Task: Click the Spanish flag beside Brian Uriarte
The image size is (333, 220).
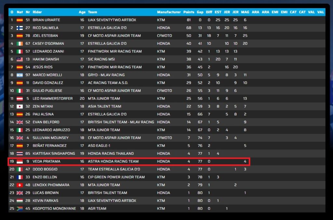Action: pyautogui.click(x=20, y=20)
